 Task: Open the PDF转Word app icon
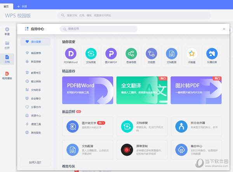71,54
